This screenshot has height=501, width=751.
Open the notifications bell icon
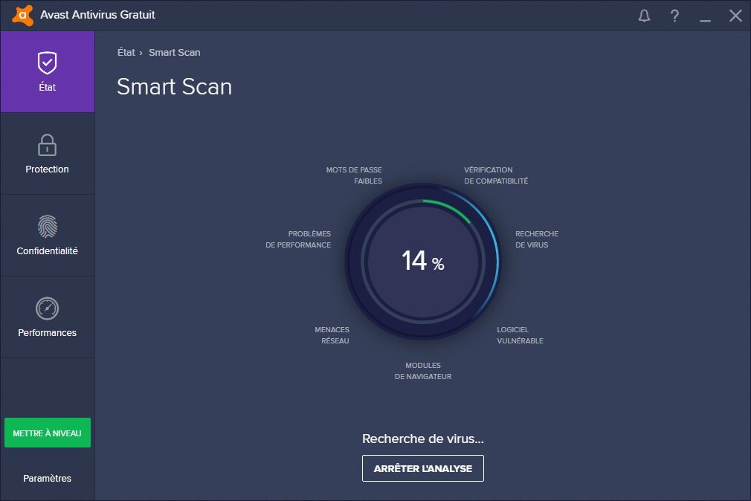click(x=644, y=16)
